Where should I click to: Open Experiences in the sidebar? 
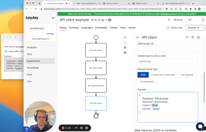tap(40, 61)
